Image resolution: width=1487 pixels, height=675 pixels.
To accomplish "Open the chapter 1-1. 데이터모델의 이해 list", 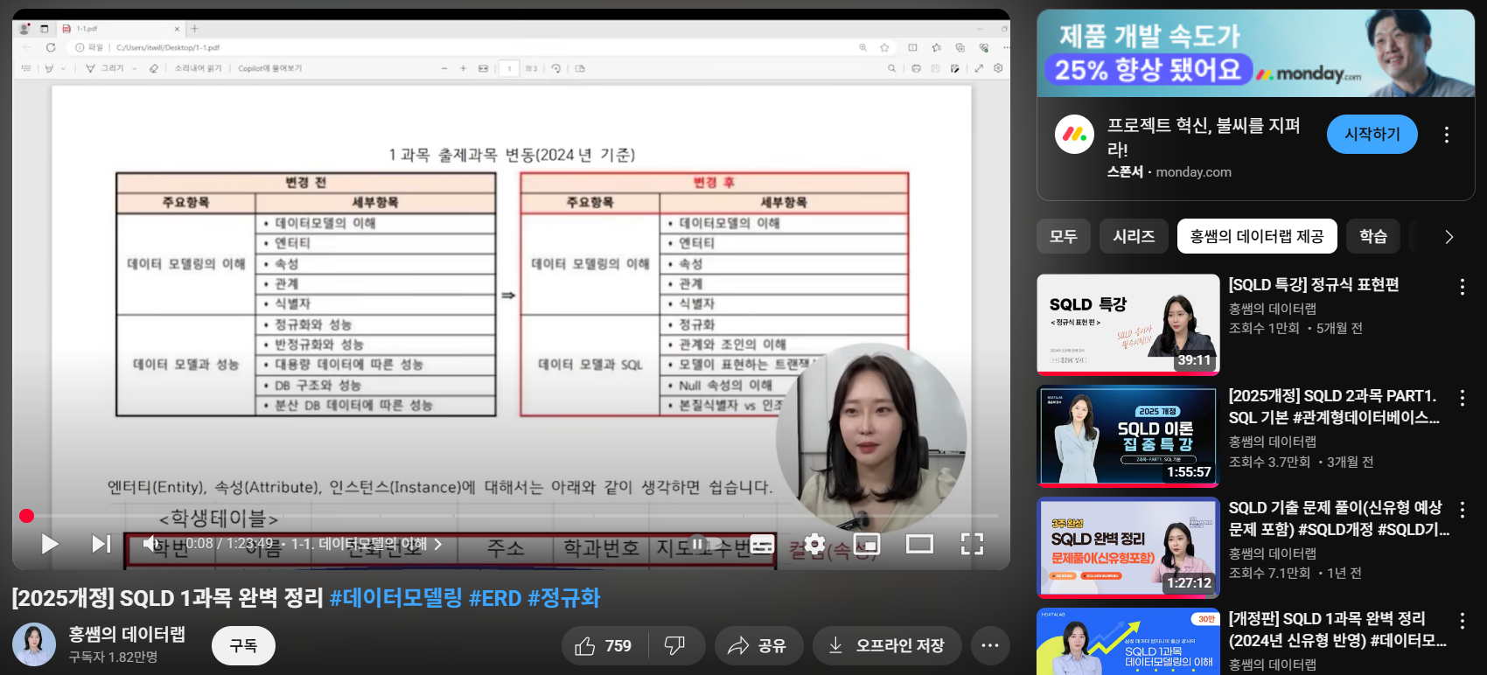I will (367, 544).
